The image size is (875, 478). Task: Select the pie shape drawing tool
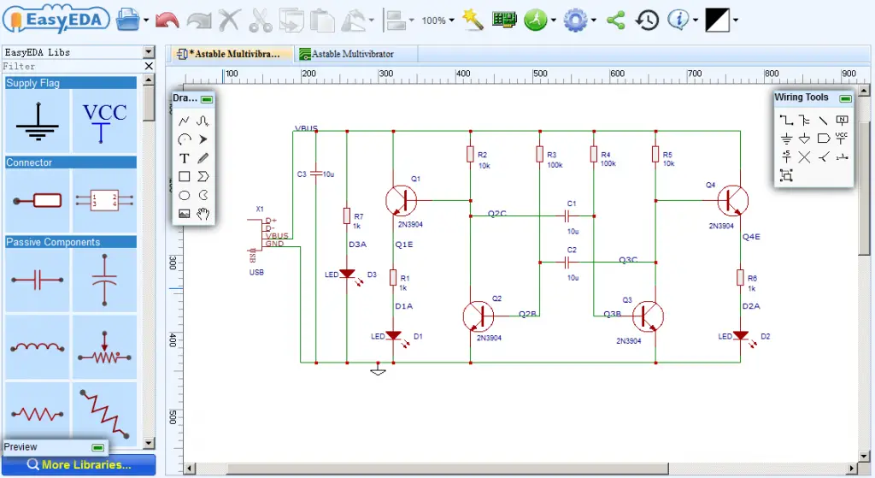(203, 195)
